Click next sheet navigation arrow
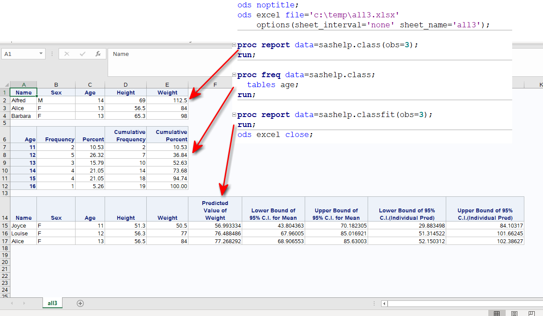 coord(24,303)
